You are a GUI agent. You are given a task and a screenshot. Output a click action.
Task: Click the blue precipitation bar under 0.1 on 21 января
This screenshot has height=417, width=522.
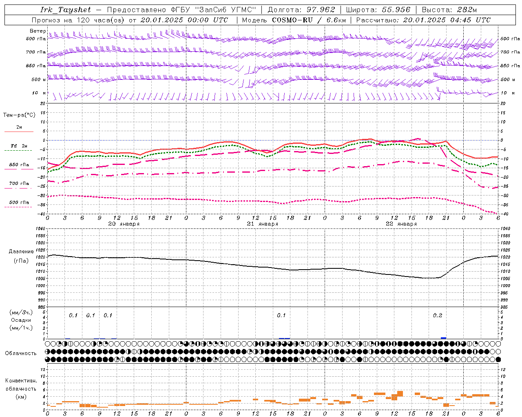[284, 338]
